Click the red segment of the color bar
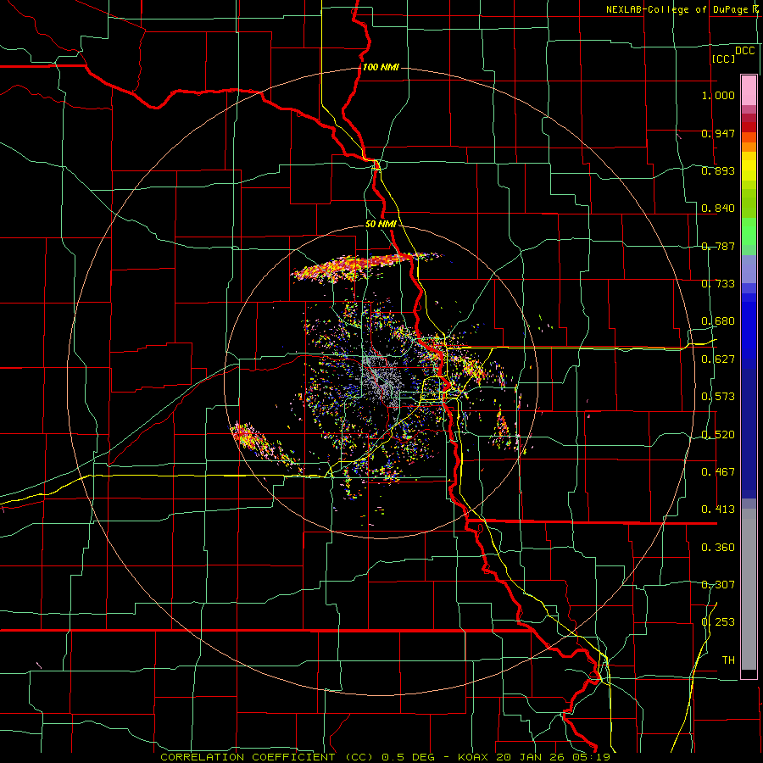Viewport: 763px width, 763px height. click(x=749, y=127)
